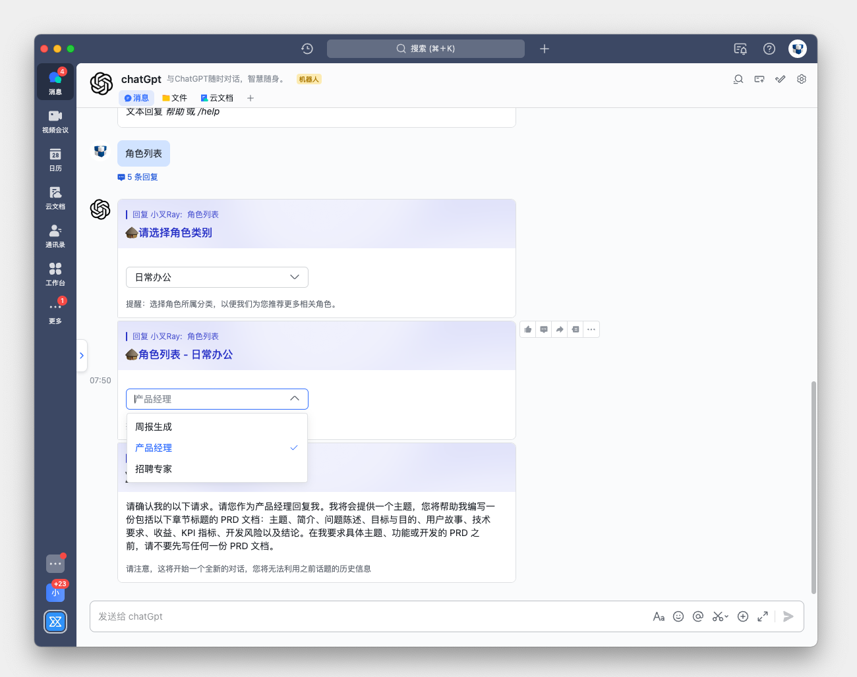
Task: Open the 日常办公 category dropdown
Action: tap(216, 277)
